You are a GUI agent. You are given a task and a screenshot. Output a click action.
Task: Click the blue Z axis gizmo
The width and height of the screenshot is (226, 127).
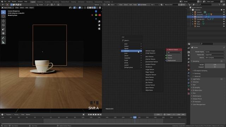[x=96, y=11]
